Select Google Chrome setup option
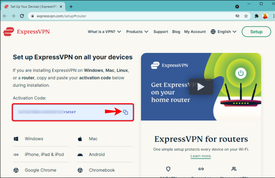The image size is (275, 178). click(x=41, y=170)
